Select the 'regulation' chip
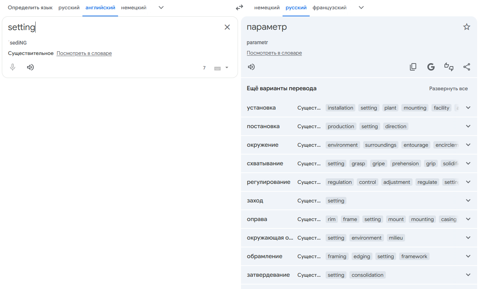Image resolution: width=489 pixels, height=289 pixels. click(340, 182)
